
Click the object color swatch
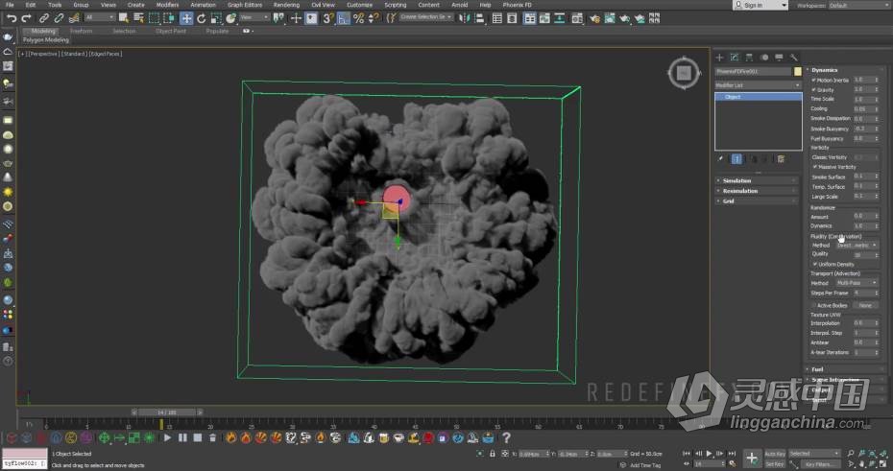(797, 72)
